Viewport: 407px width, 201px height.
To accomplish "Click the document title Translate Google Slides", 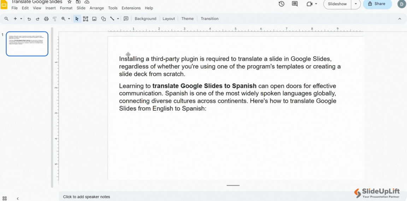I will [x=37, y=2].
